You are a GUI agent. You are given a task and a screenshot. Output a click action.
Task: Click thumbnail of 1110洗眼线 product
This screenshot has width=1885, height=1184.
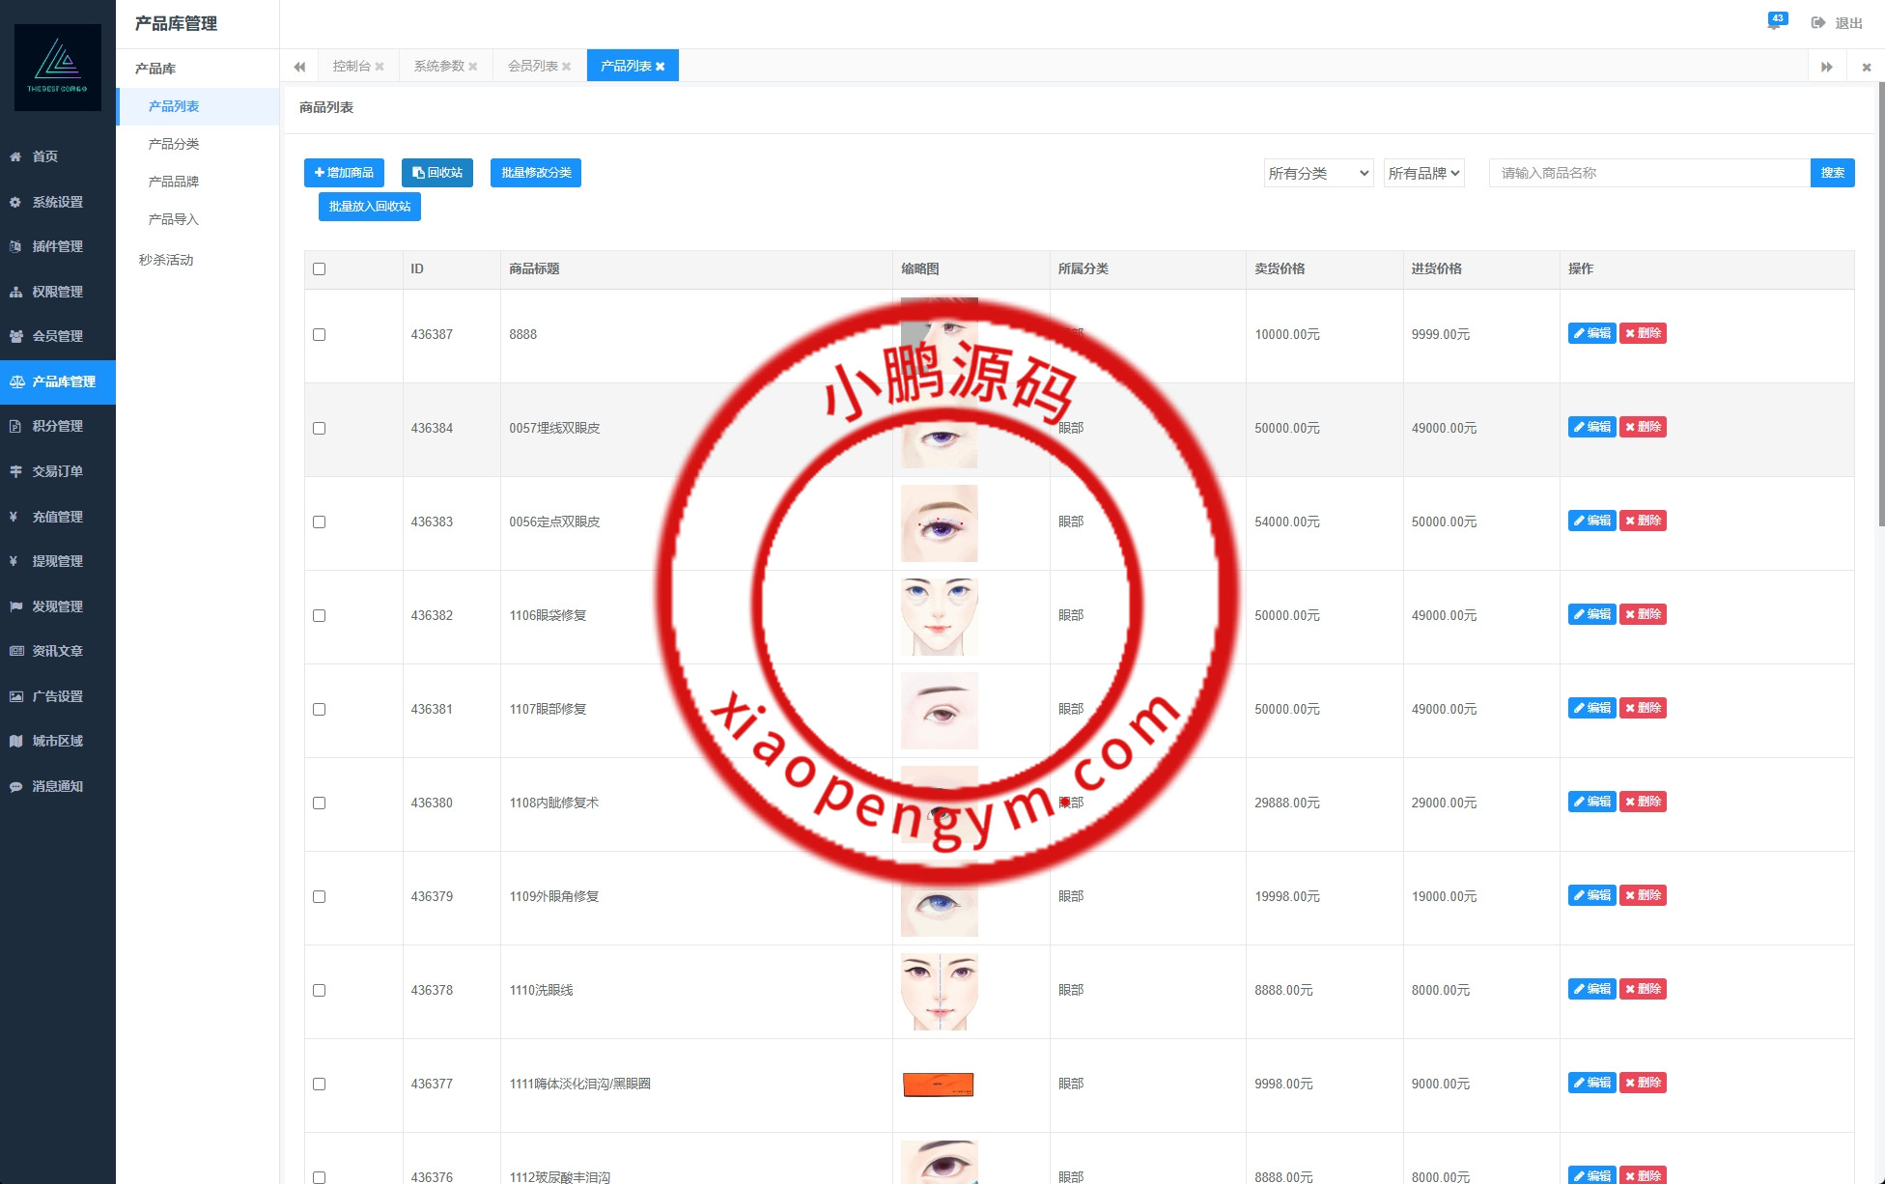pos(939,991)
